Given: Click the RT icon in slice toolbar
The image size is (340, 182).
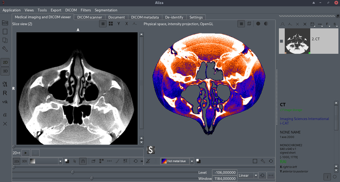Looking at the screenshot, I should click(x=125, y=161).
